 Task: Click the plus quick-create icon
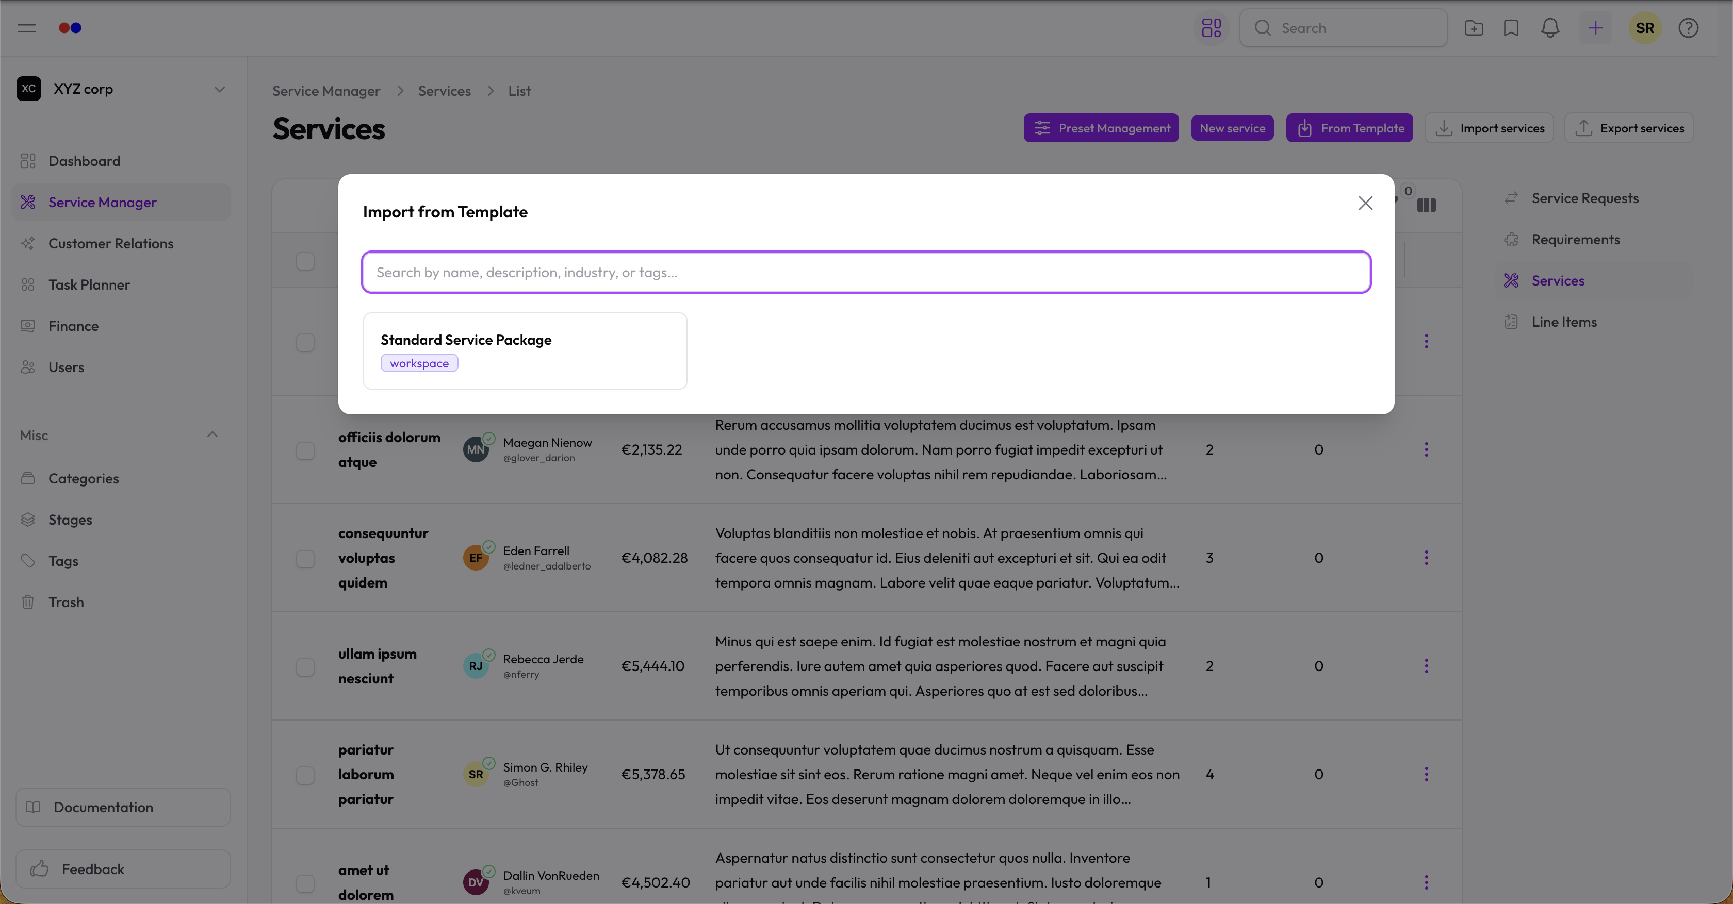[1595, 28]
